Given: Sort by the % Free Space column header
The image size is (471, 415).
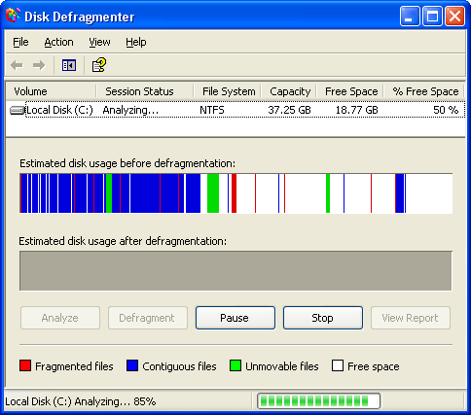Looking at the screenshot, I should click(x=424, y=91).
